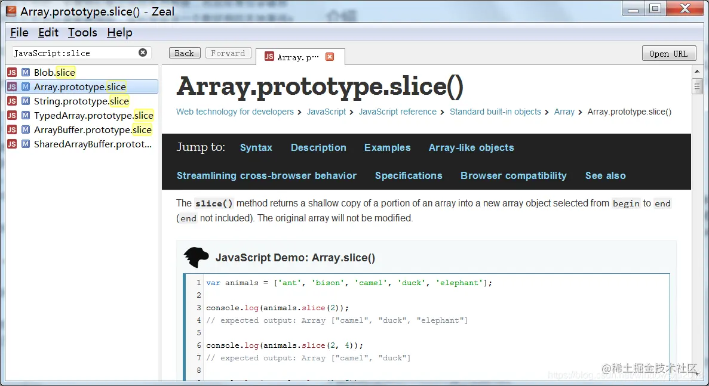
Task: Click the dinosaur logo beside JavaScript Demo
Action: [197, 257]
